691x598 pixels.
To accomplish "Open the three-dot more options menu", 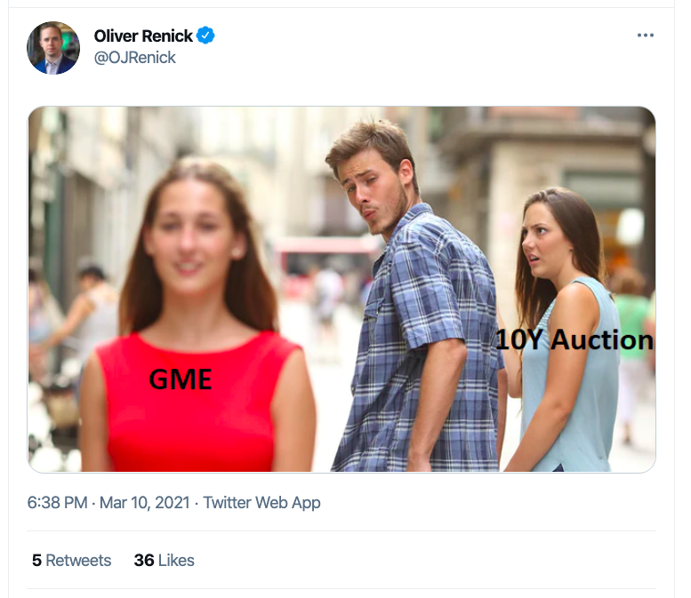I will coord(645,36).
